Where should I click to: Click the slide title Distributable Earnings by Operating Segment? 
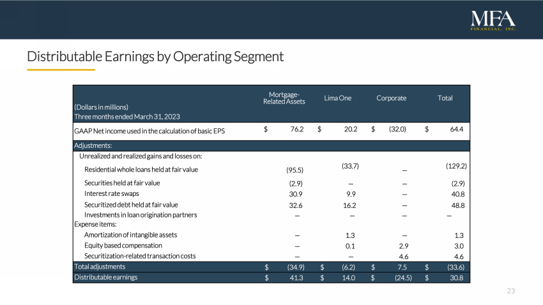coord(155,57)
